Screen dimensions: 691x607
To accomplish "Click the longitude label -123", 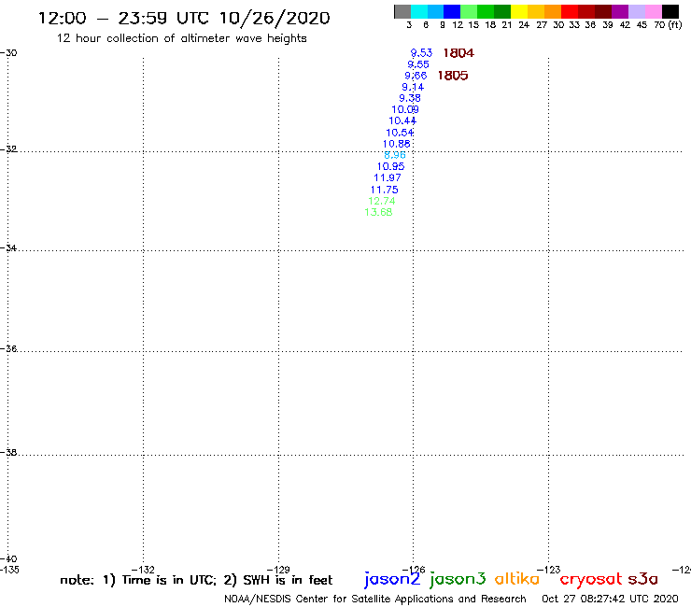I will [549, 570].
